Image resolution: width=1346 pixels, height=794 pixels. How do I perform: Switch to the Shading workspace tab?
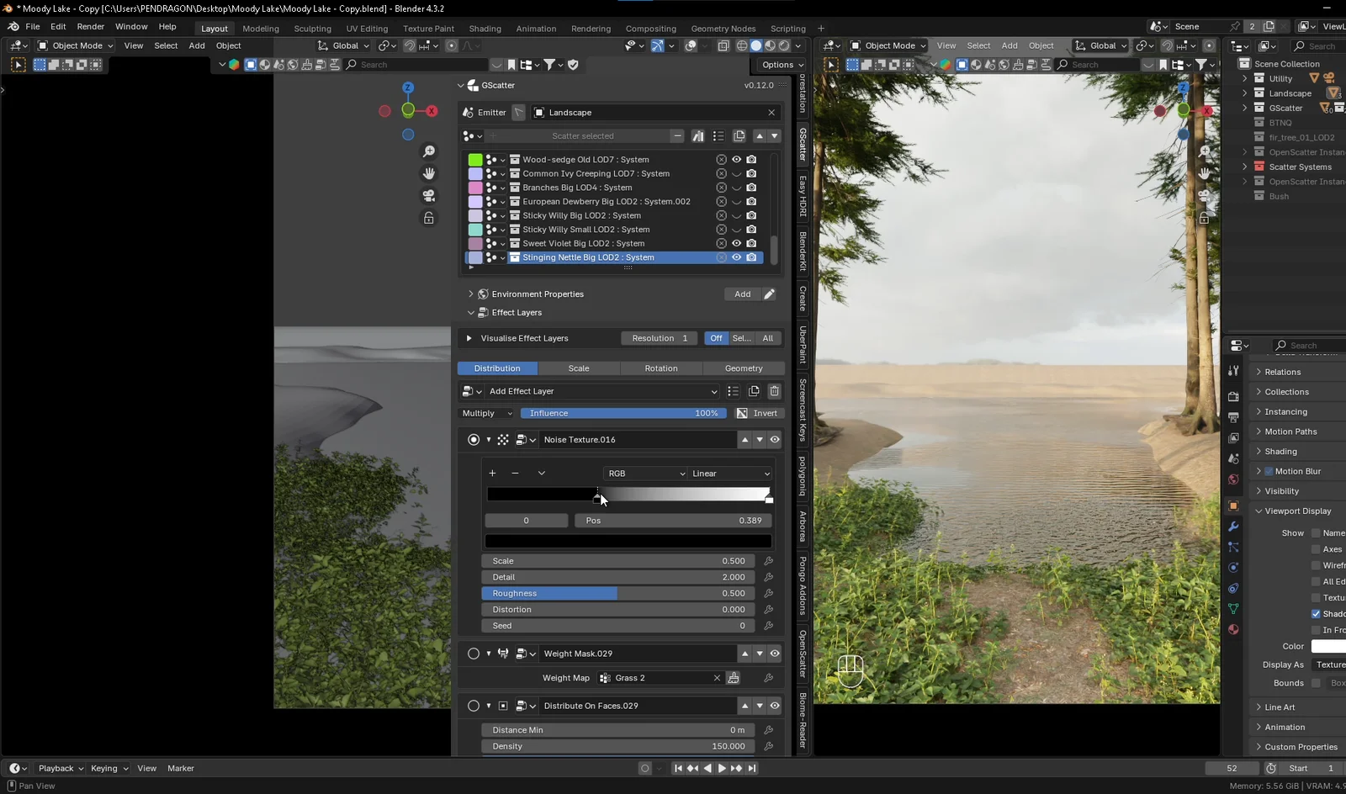[485, 28]
